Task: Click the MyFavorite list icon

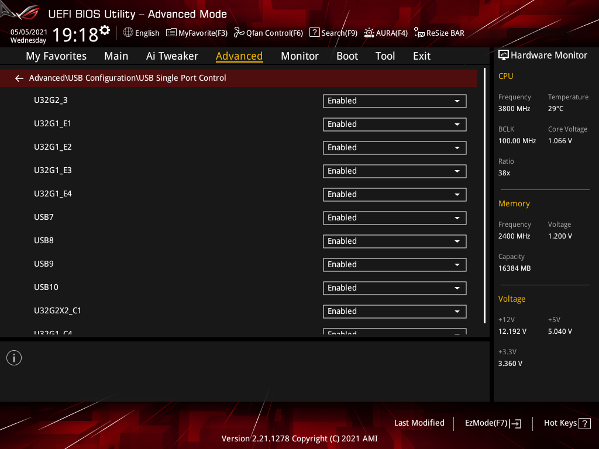Action: [x=171, y=33]
